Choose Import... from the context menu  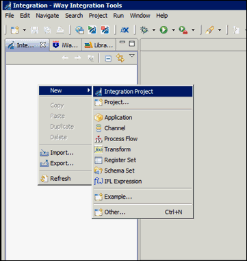66,153
